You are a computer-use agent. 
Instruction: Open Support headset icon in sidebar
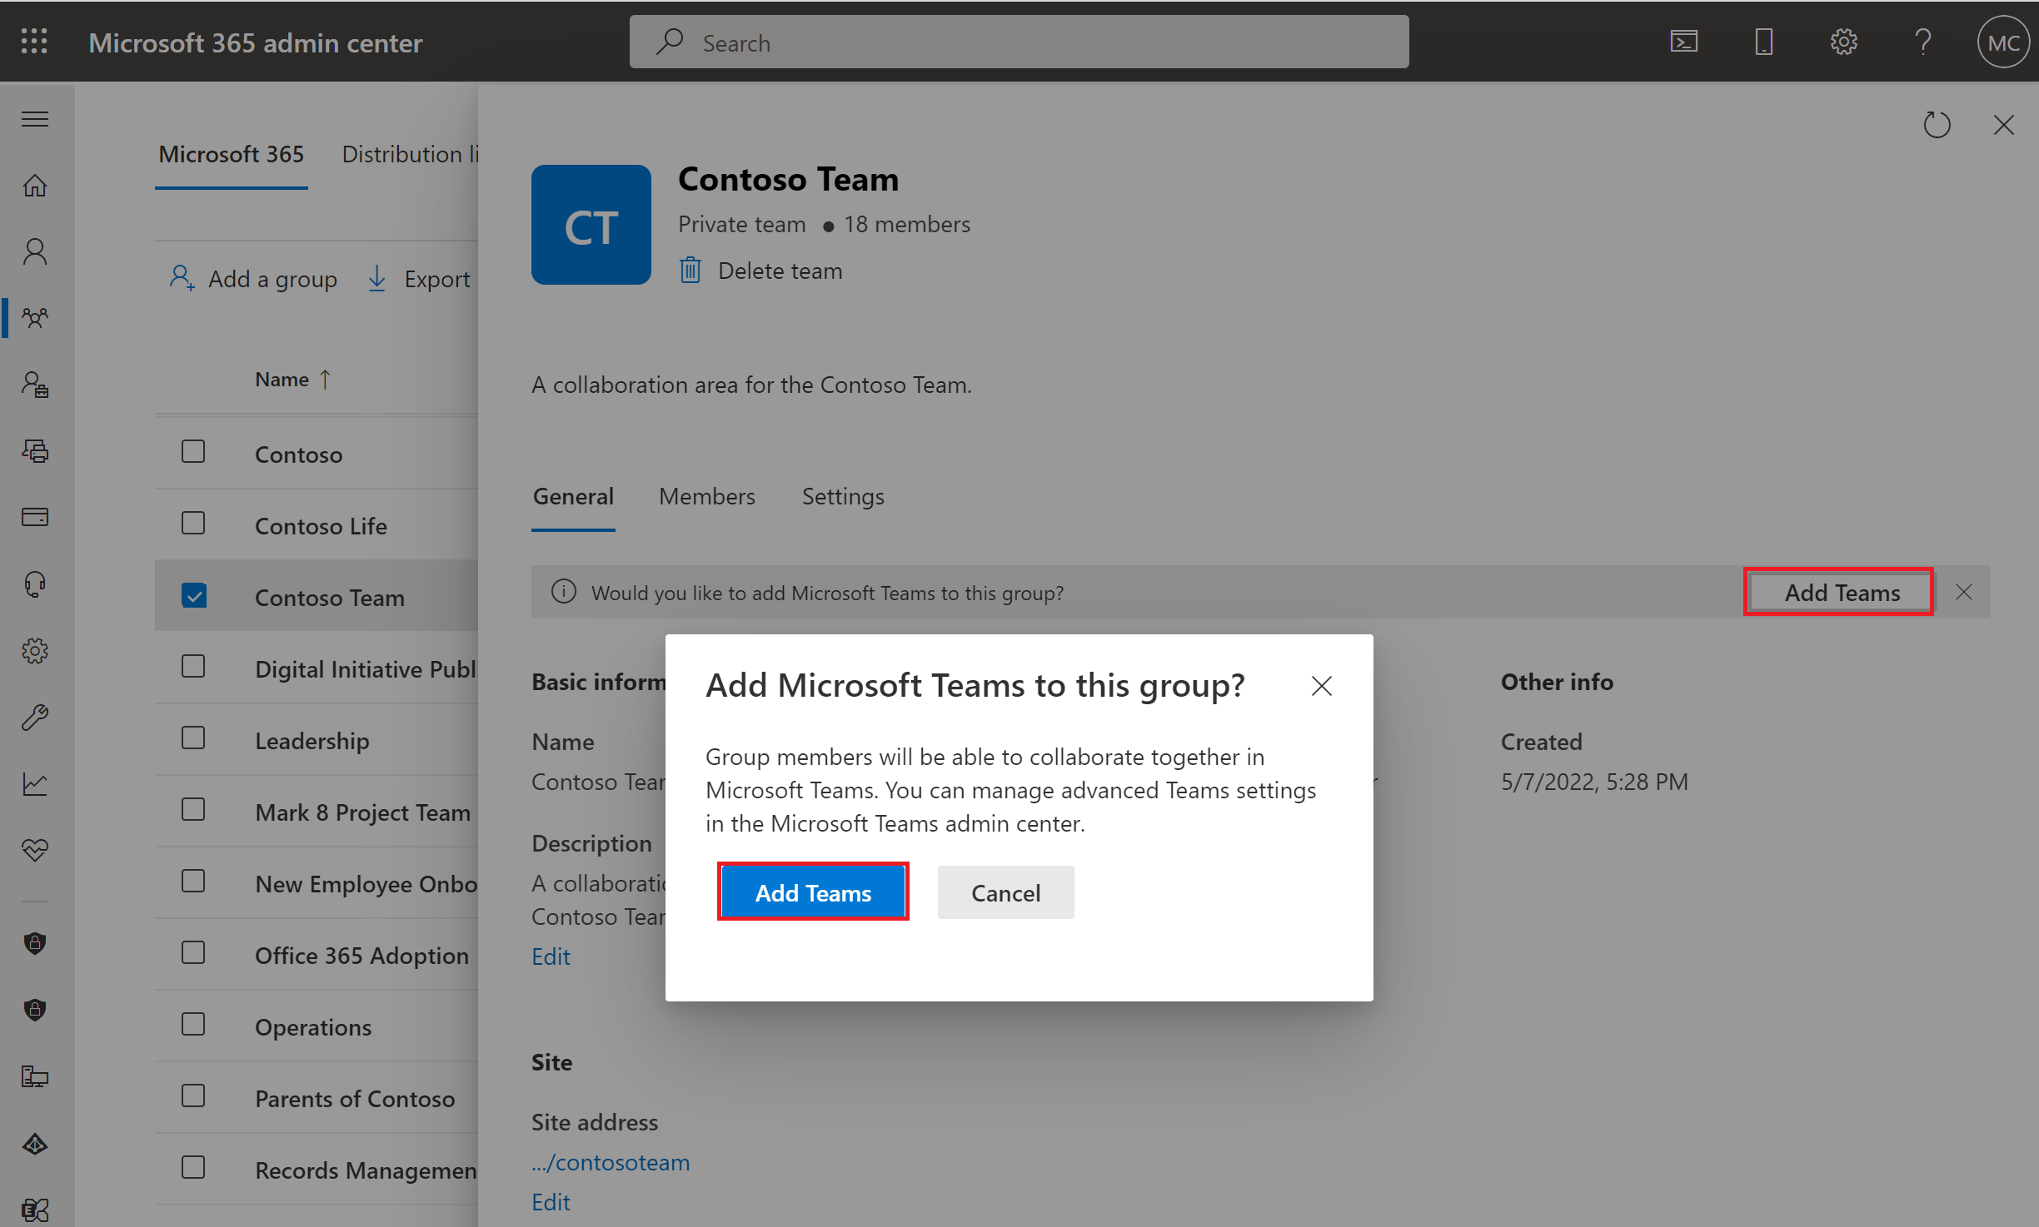coord(35,584)
